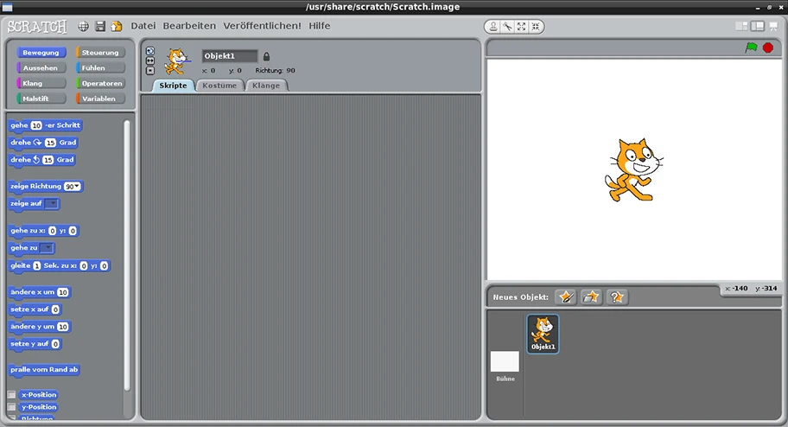This screenshot has height=427, width=788.
Task: Switch to the Klänge tab
Action: pos(266,86)
